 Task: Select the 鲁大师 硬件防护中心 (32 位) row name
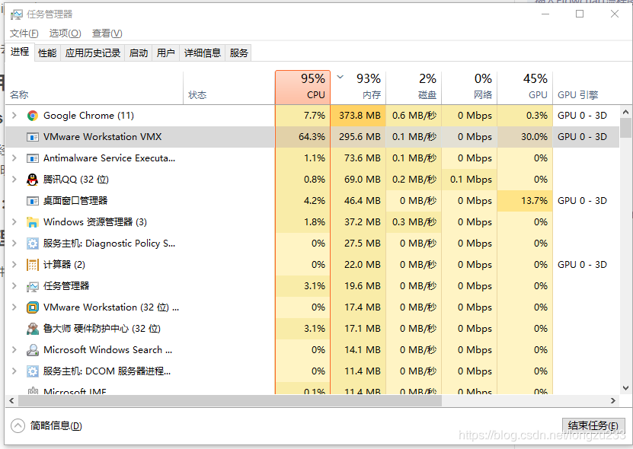tap(102, 329)
